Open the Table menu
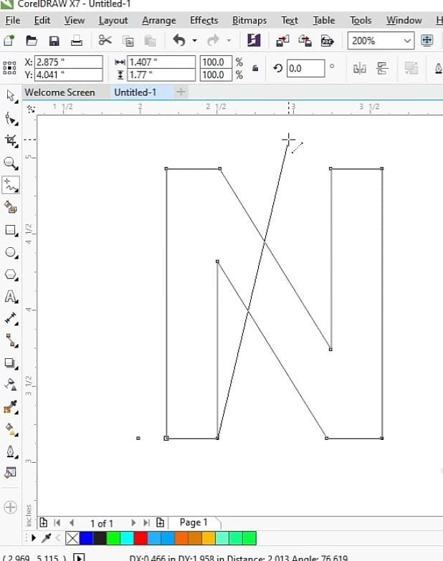Image resolution: width=443 pixels, height=561 pixels. (x=324, y=20)
